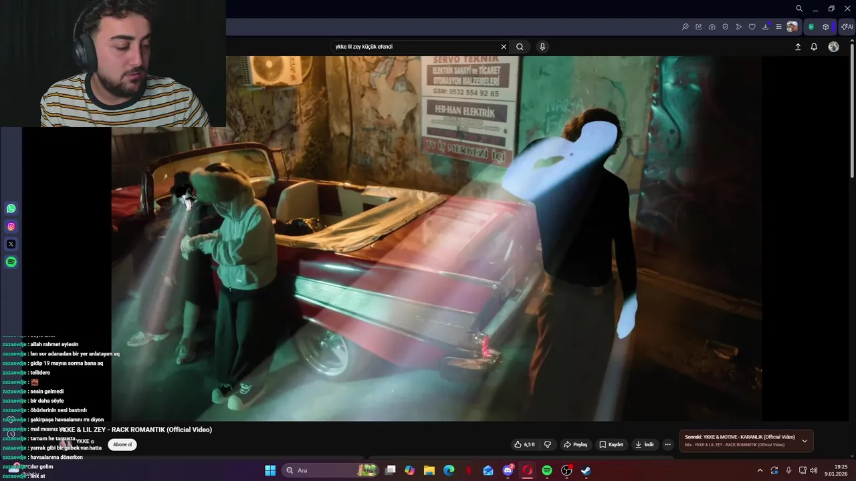856x481 pixels.
Task: Click the Kaydet save button
Action: coord(611,444)
